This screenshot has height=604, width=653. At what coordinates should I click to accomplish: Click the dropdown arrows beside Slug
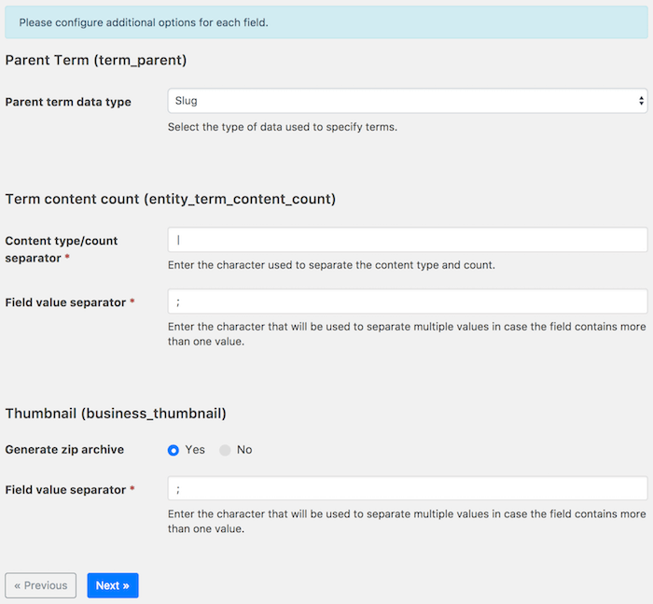click(641, 101)
